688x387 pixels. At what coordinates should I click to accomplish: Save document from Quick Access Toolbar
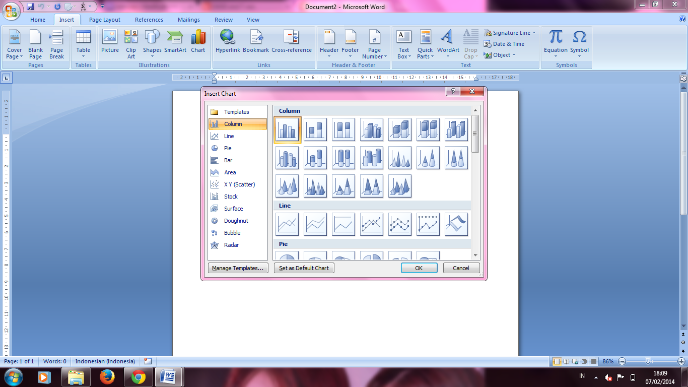click(x=31, y=7)
